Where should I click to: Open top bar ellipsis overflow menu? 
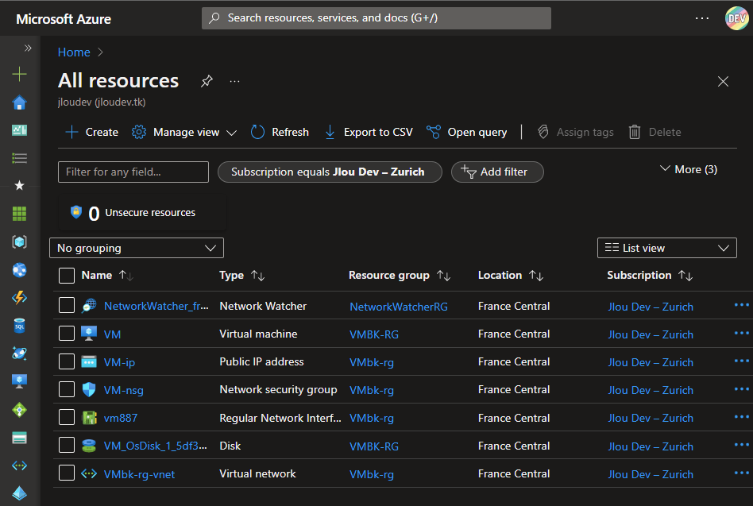coord(702,18)
